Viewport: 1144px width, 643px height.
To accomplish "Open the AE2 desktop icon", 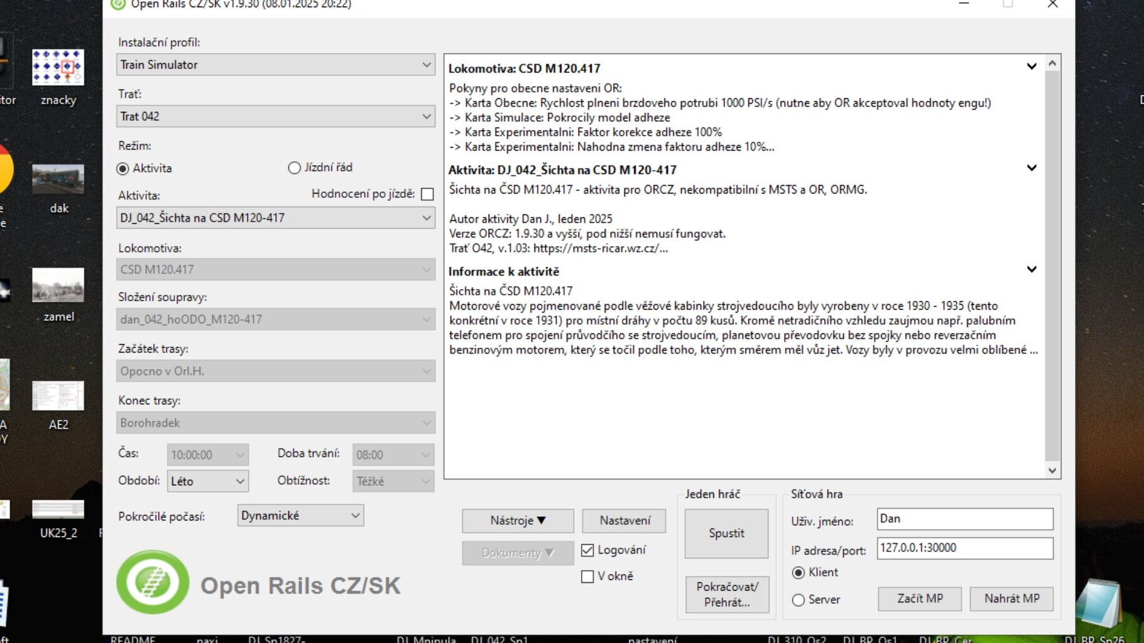I will coord(58,404).
